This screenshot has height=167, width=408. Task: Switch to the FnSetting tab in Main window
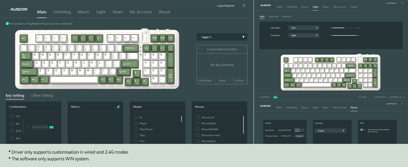pos(62,12)
